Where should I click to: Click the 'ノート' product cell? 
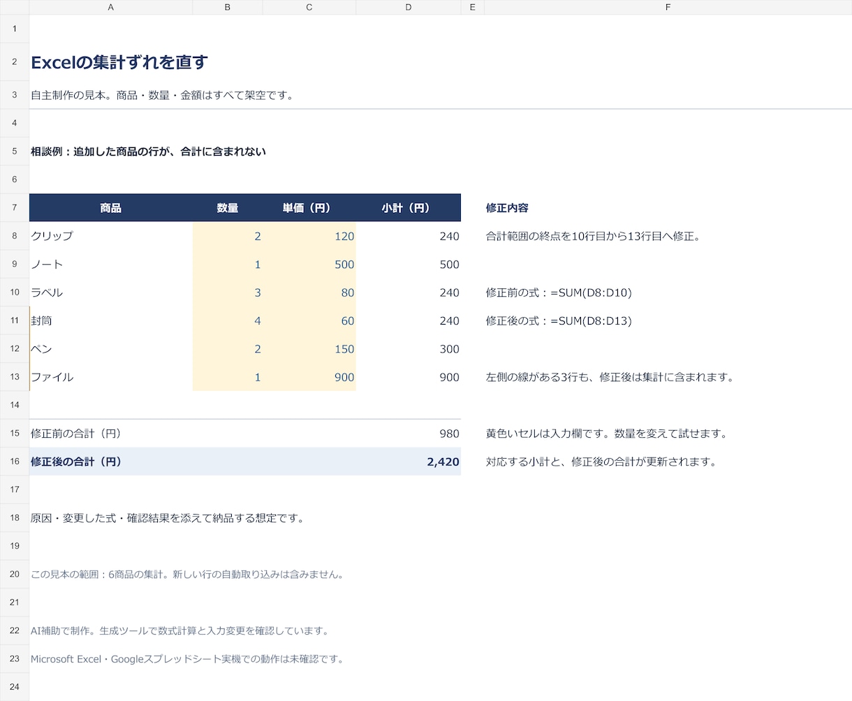tap(111, 264)
